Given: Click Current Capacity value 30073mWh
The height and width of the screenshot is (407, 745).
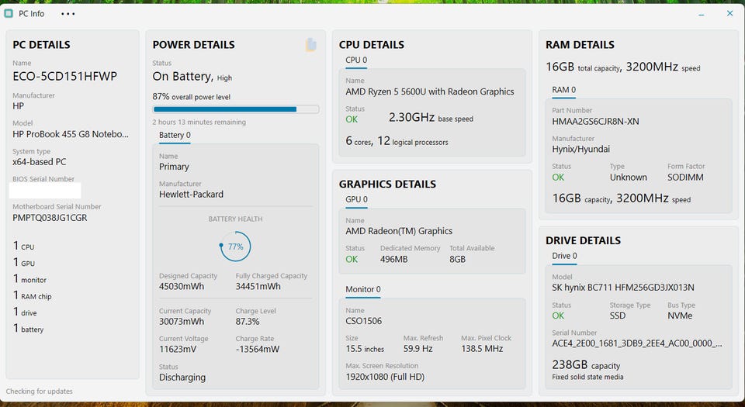Looking at the screenshot, I should click(x=182, y=322).
